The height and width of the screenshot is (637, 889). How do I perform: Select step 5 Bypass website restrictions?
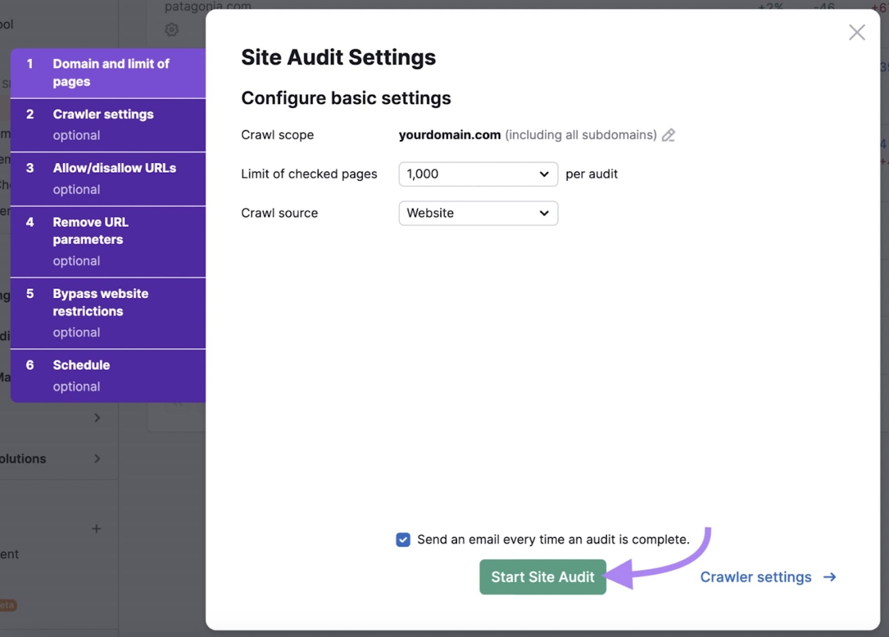click(108, 312)
